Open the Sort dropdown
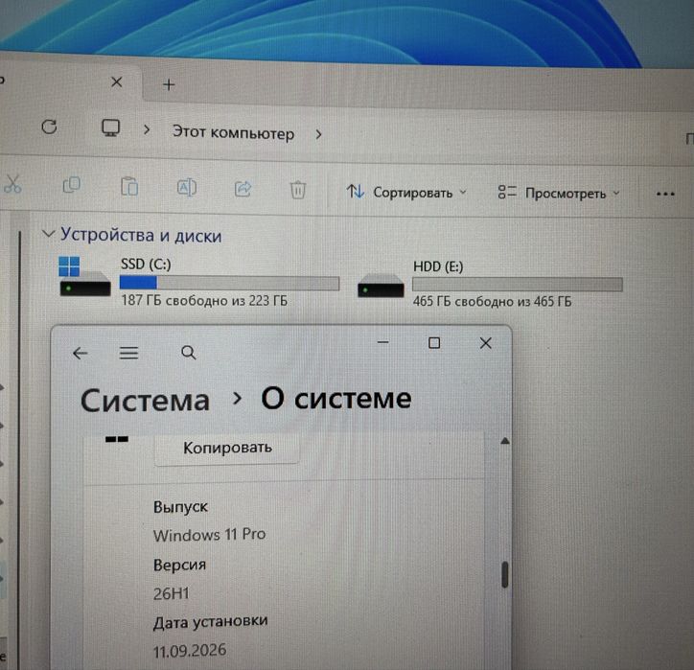The height and width of the screenshot is (670, 694). [406, 192]
